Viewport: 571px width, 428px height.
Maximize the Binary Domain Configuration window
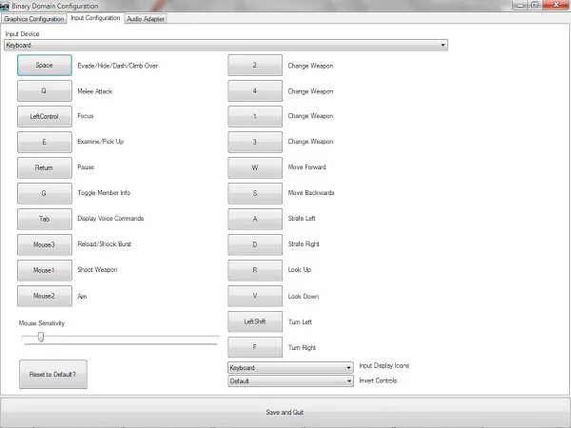[x=535, y=5]
